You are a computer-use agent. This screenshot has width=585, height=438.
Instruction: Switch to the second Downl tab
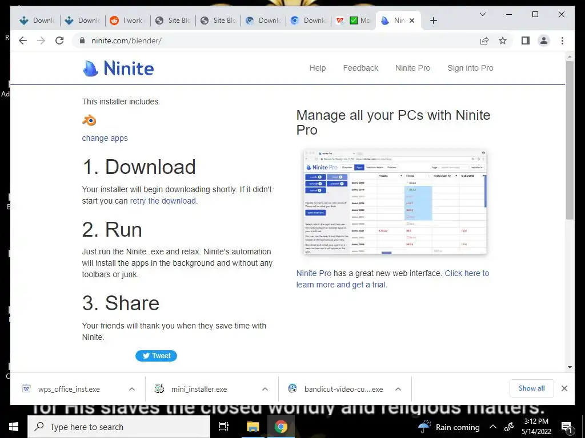(x=82, y=21)
